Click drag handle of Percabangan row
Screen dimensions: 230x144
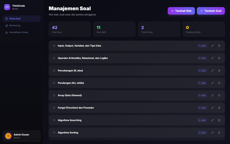(x=54, y=70)
